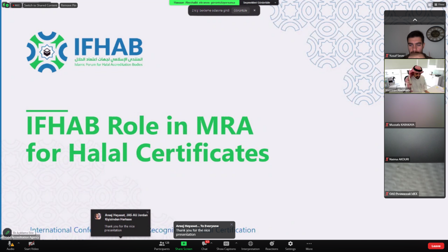Click the REC recording indicator

coord(16,5)
